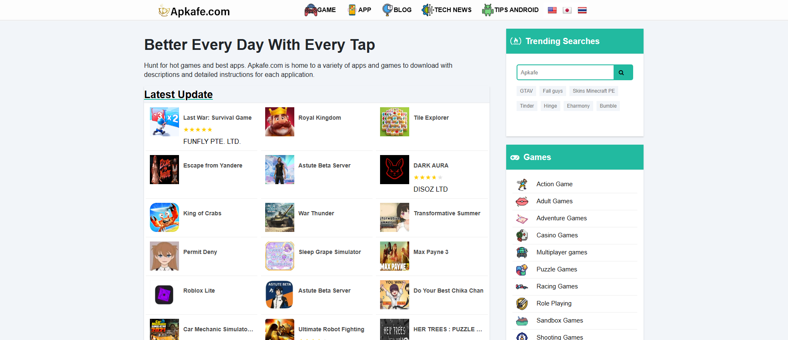Open the Tile Explorer game icon
788x340 pixels.
tap(395, 122)
